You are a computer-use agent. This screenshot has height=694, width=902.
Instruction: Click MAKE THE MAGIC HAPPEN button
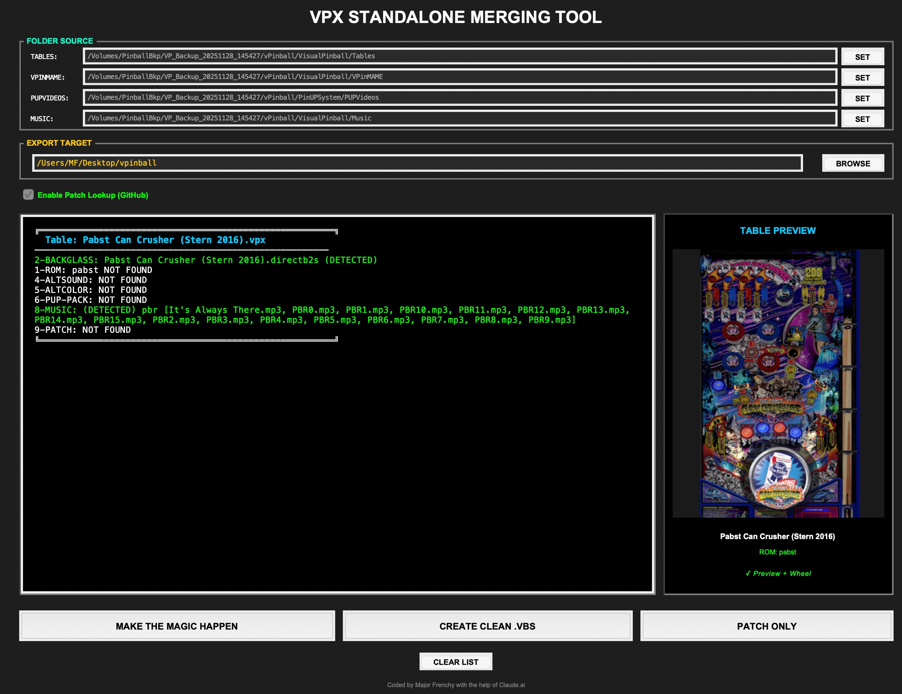click(x=177, y=626)
